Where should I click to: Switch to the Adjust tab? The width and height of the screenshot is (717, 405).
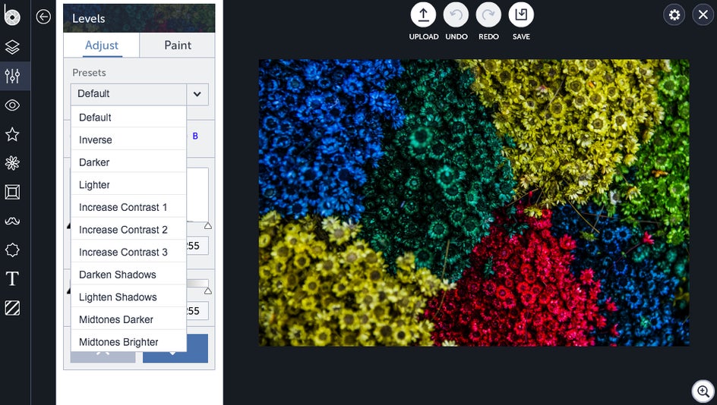[x=102, y=46]
